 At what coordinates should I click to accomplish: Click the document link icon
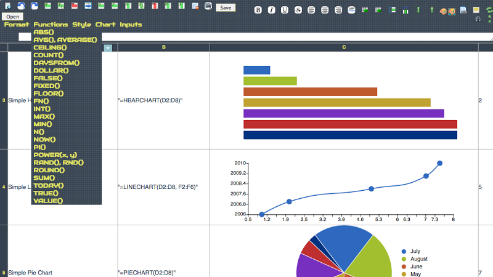click(463, 10)
